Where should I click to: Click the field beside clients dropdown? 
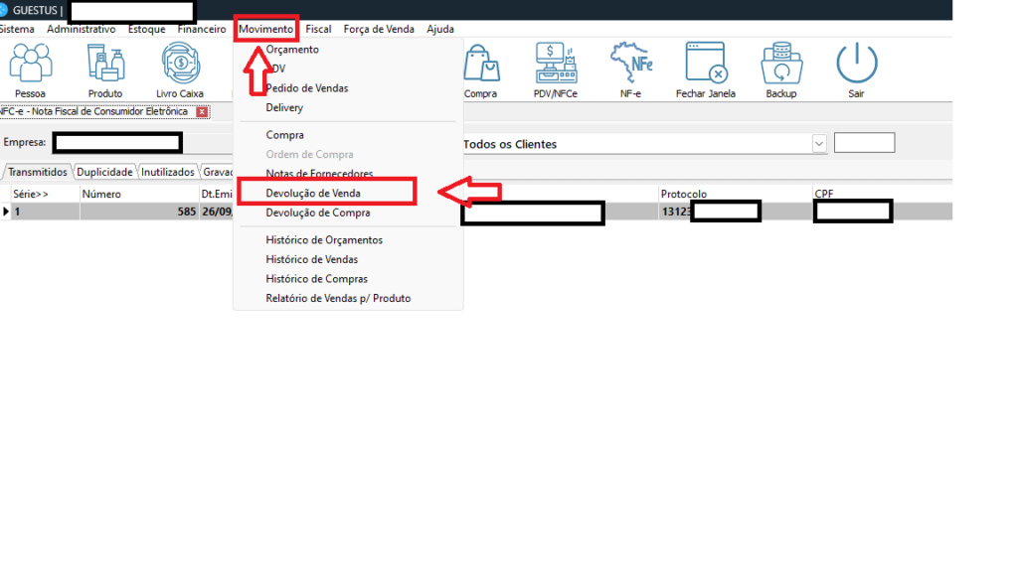[x=864, y=143]
